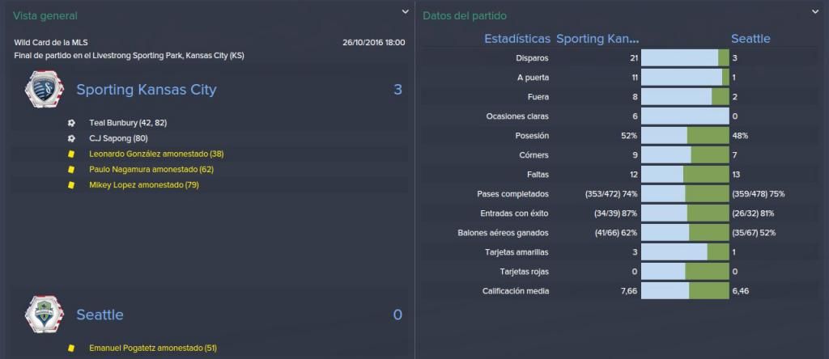Image resolution: width=829 pixels, height=359 pixels.
Task: Click yellow card icon next to Mikey Lopez
Action: 71,185
